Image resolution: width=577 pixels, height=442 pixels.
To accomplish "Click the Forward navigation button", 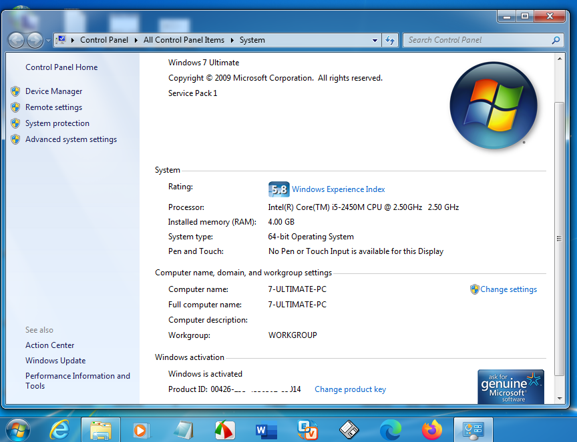I will 35,40.
